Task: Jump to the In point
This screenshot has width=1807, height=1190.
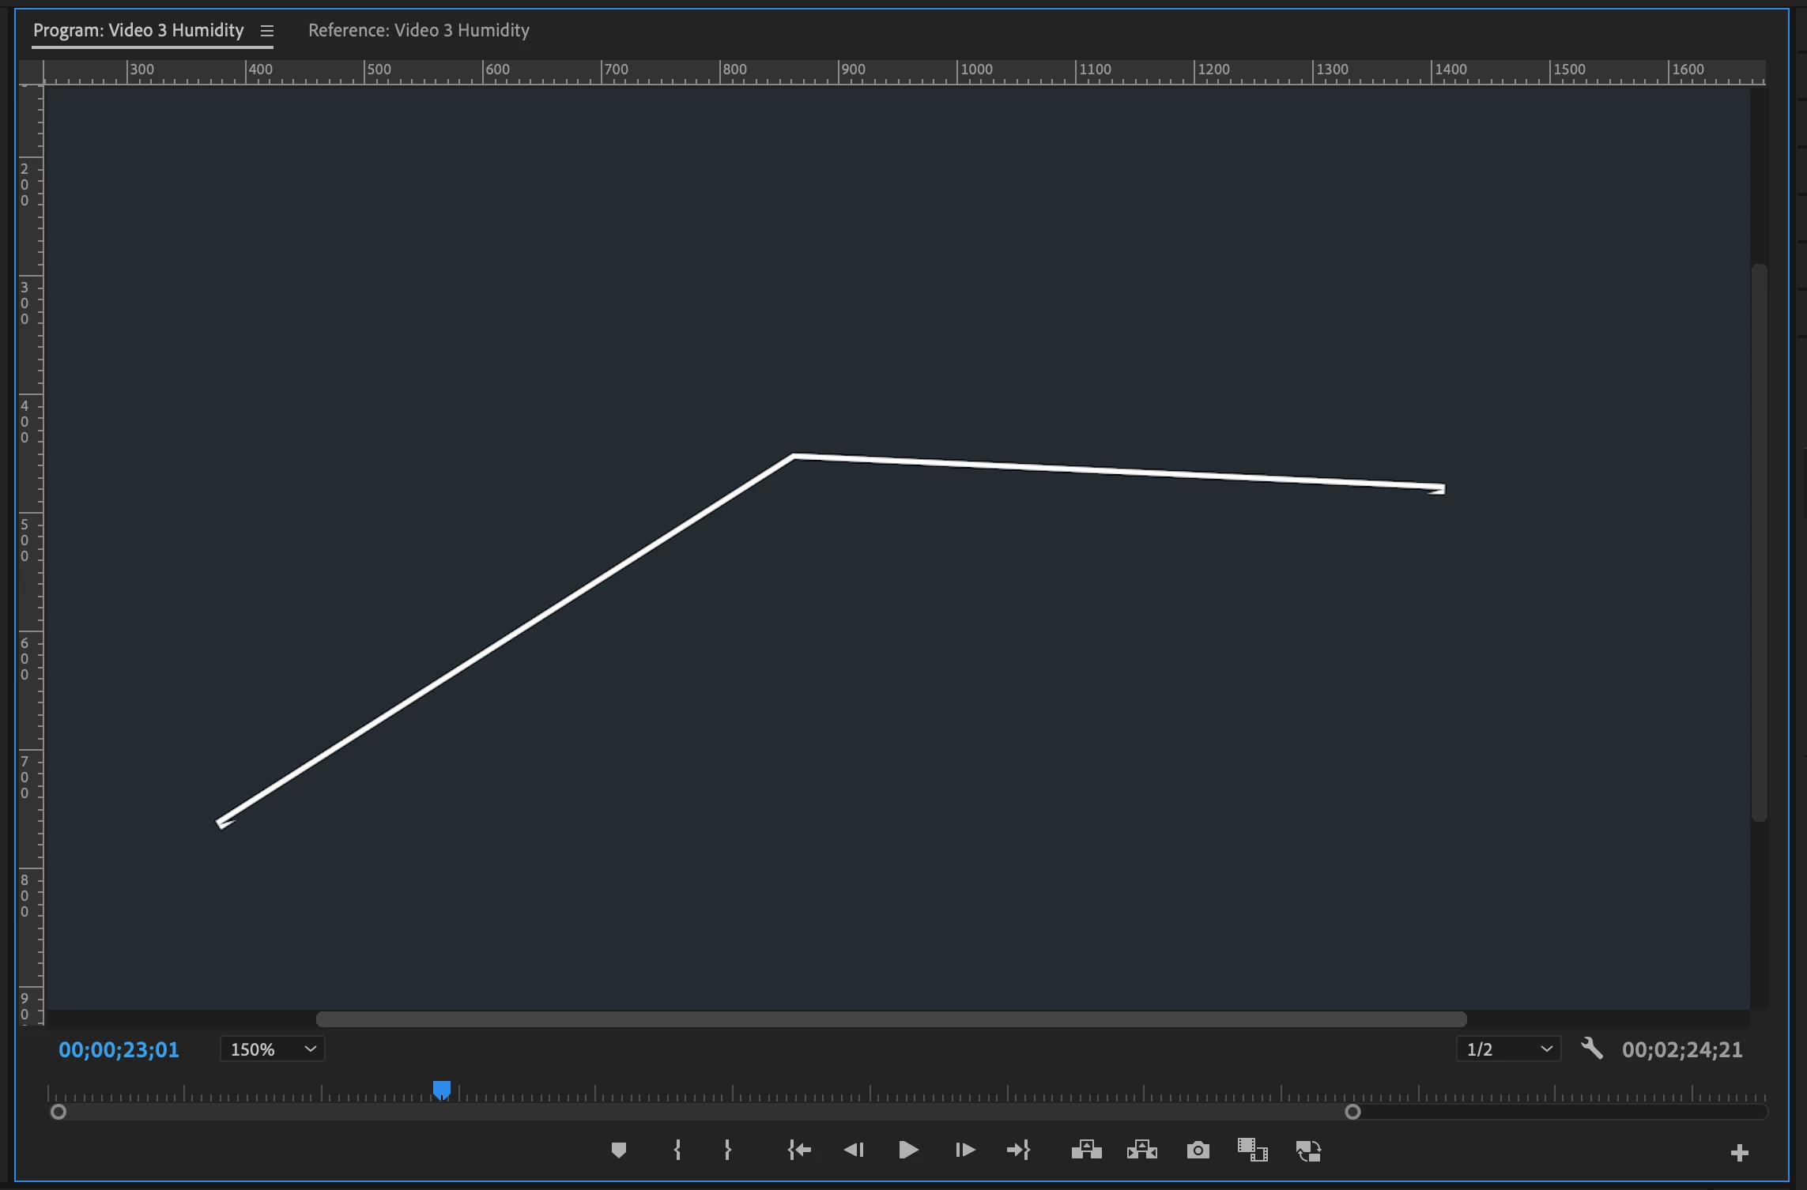Action: [799, 1150]
